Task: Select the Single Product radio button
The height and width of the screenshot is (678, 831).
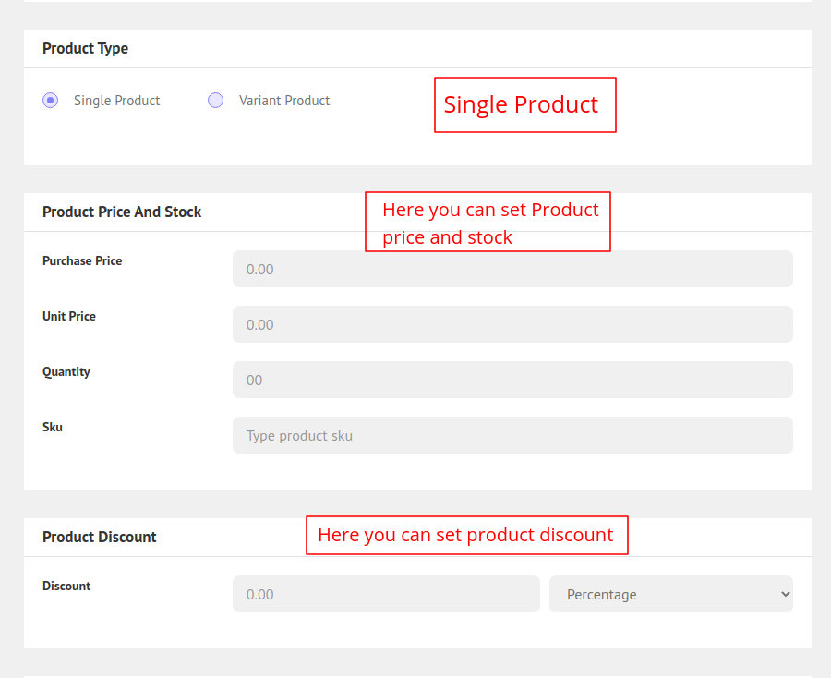Action: click(x=51, y=101)
